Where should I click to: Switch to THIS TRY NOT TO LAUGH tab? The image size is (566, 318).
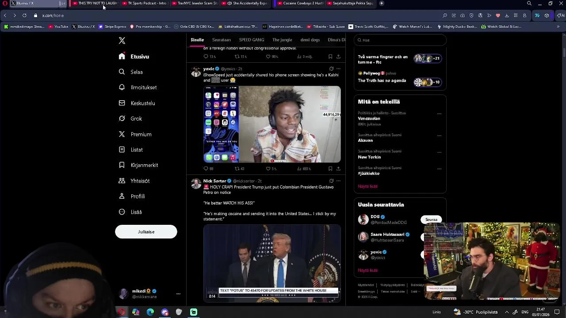pyautogui.click(x=94, y=4)
